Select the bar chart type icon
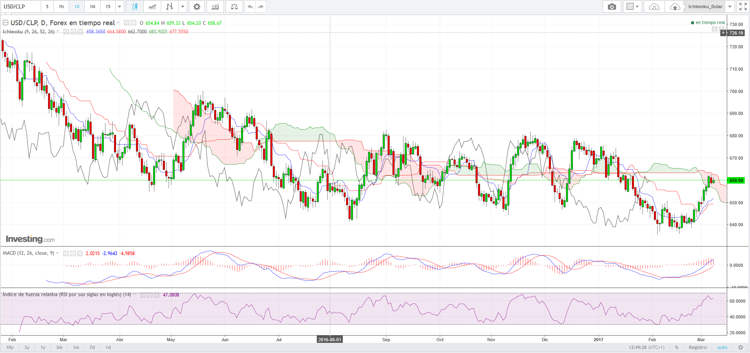 pos(170,6)
